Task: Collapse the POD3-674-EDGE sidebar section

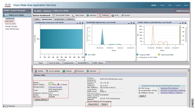Action: click(x=4, y=16)
